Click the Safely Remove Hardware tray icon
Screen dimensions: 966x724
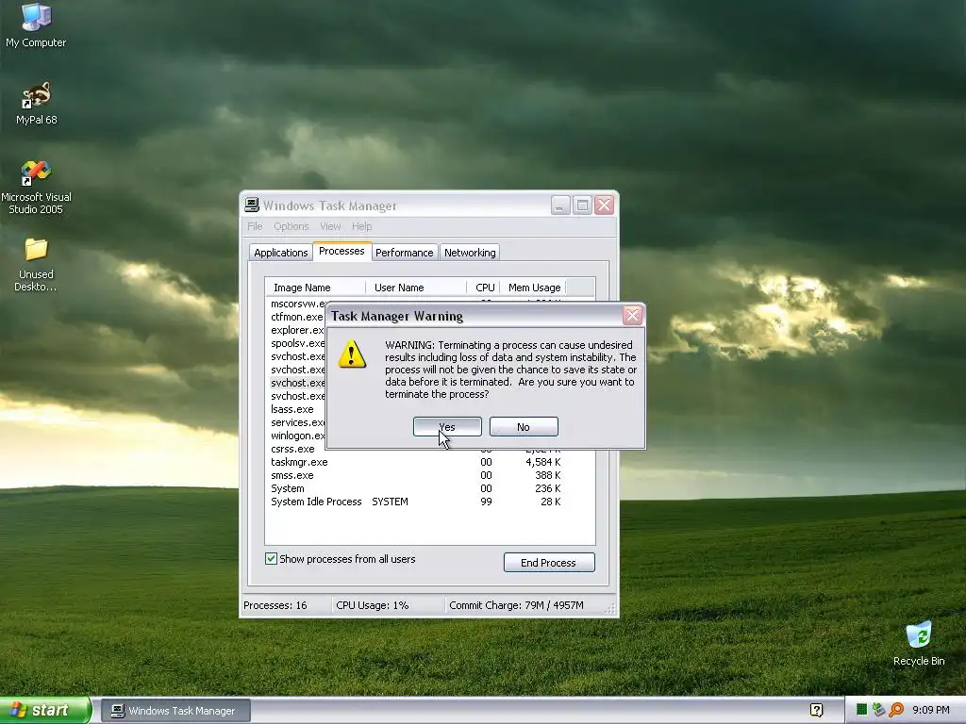tap(878, 710)
